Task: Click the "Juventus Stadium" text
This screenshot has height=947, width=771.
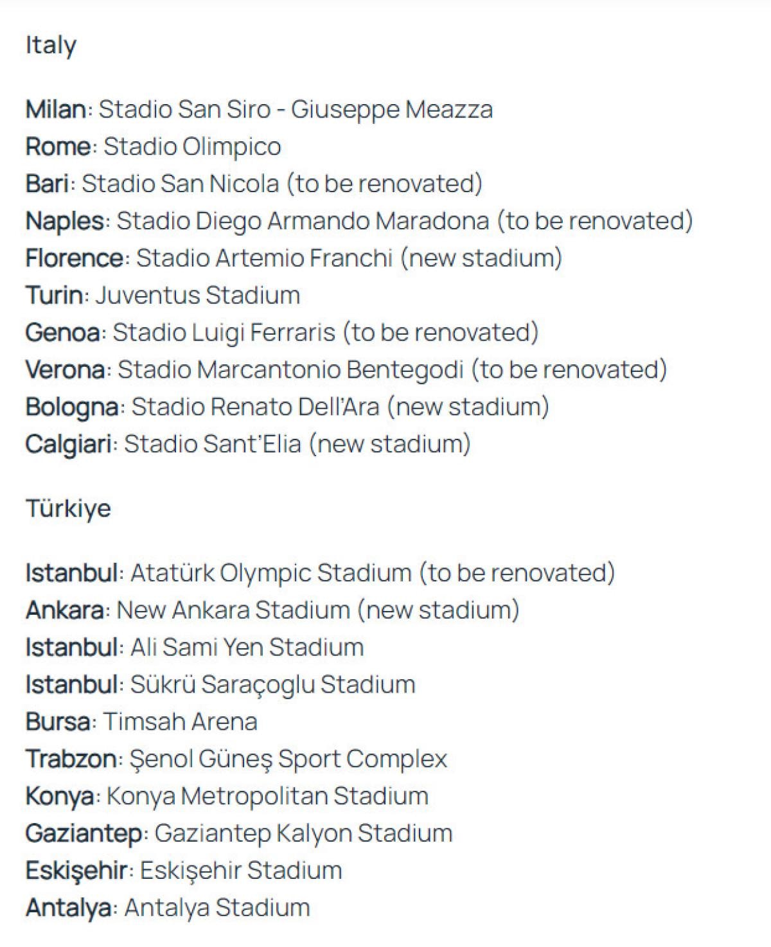Action: tap(198, 296)
